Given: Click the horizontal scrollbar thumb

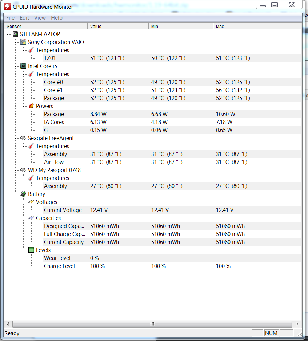Looking at the screenshot, I should point(152,324).
